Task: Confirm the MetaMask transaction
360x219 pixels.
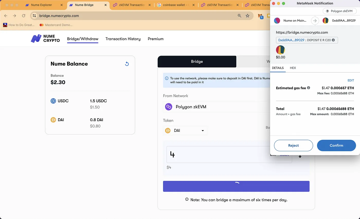Action: pos(336,145)
